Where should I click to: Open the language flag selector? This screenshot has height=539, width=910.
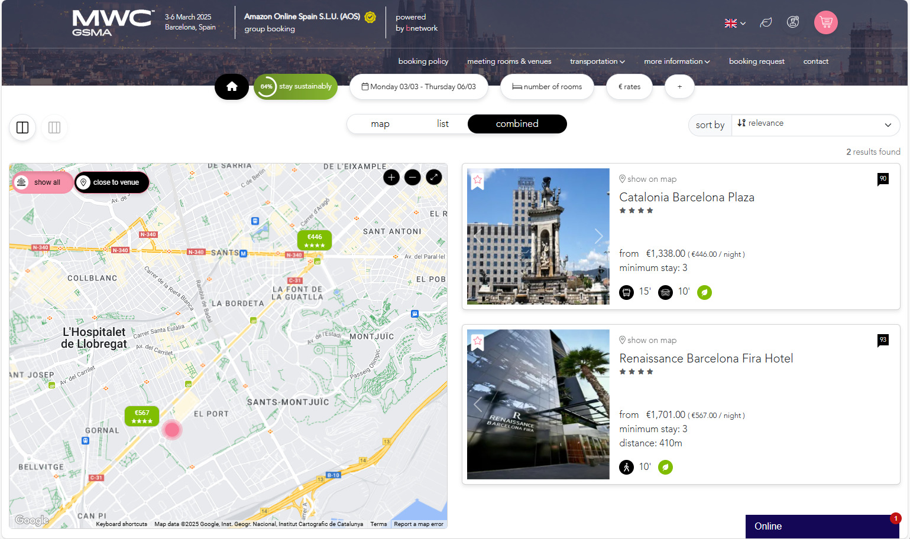[x=735, y=23]
